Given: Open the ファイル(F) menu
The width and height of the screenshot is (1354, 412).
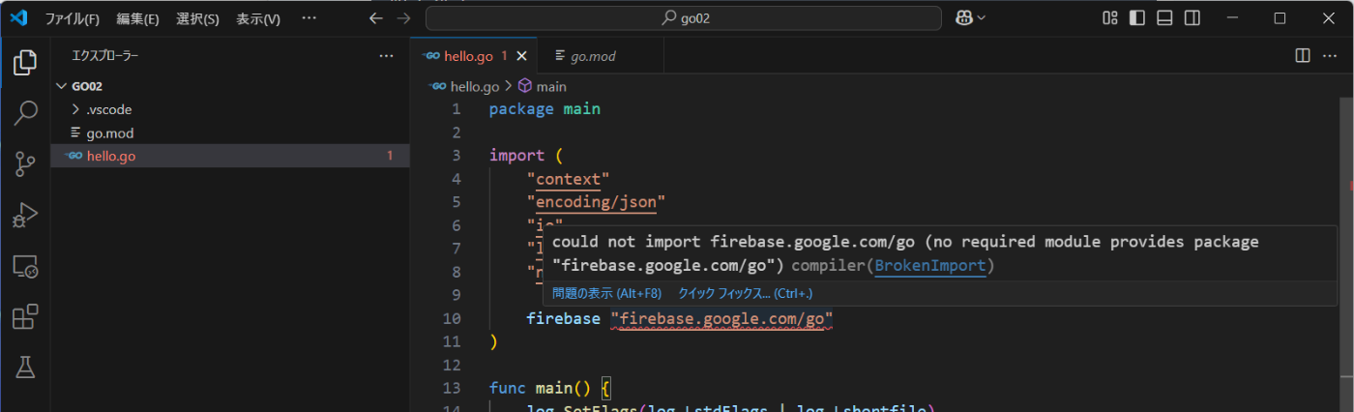Looking at the screenshot, I should 73,18.
